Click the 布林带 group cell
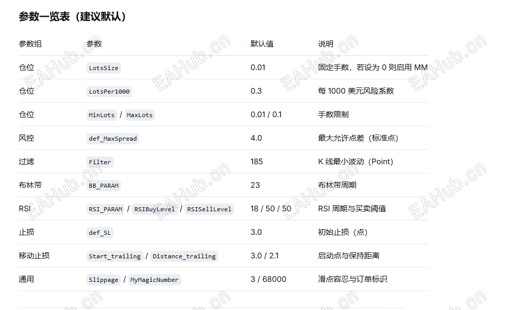The width and height of the screenshot is (524, 310). pos(30,185)
